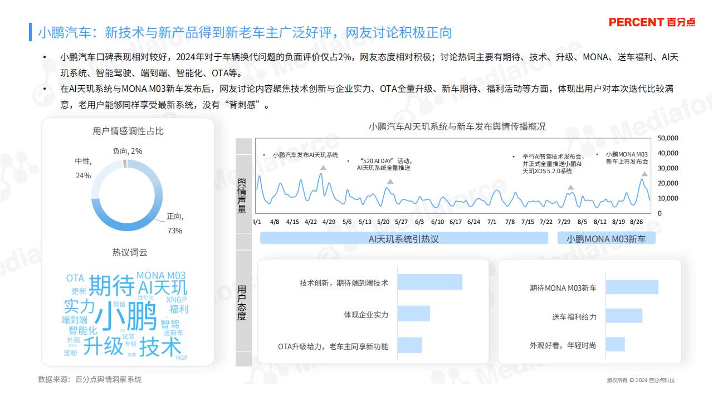
Task: Click the word 端到端 in word cloud
Action: coord(75,320)
